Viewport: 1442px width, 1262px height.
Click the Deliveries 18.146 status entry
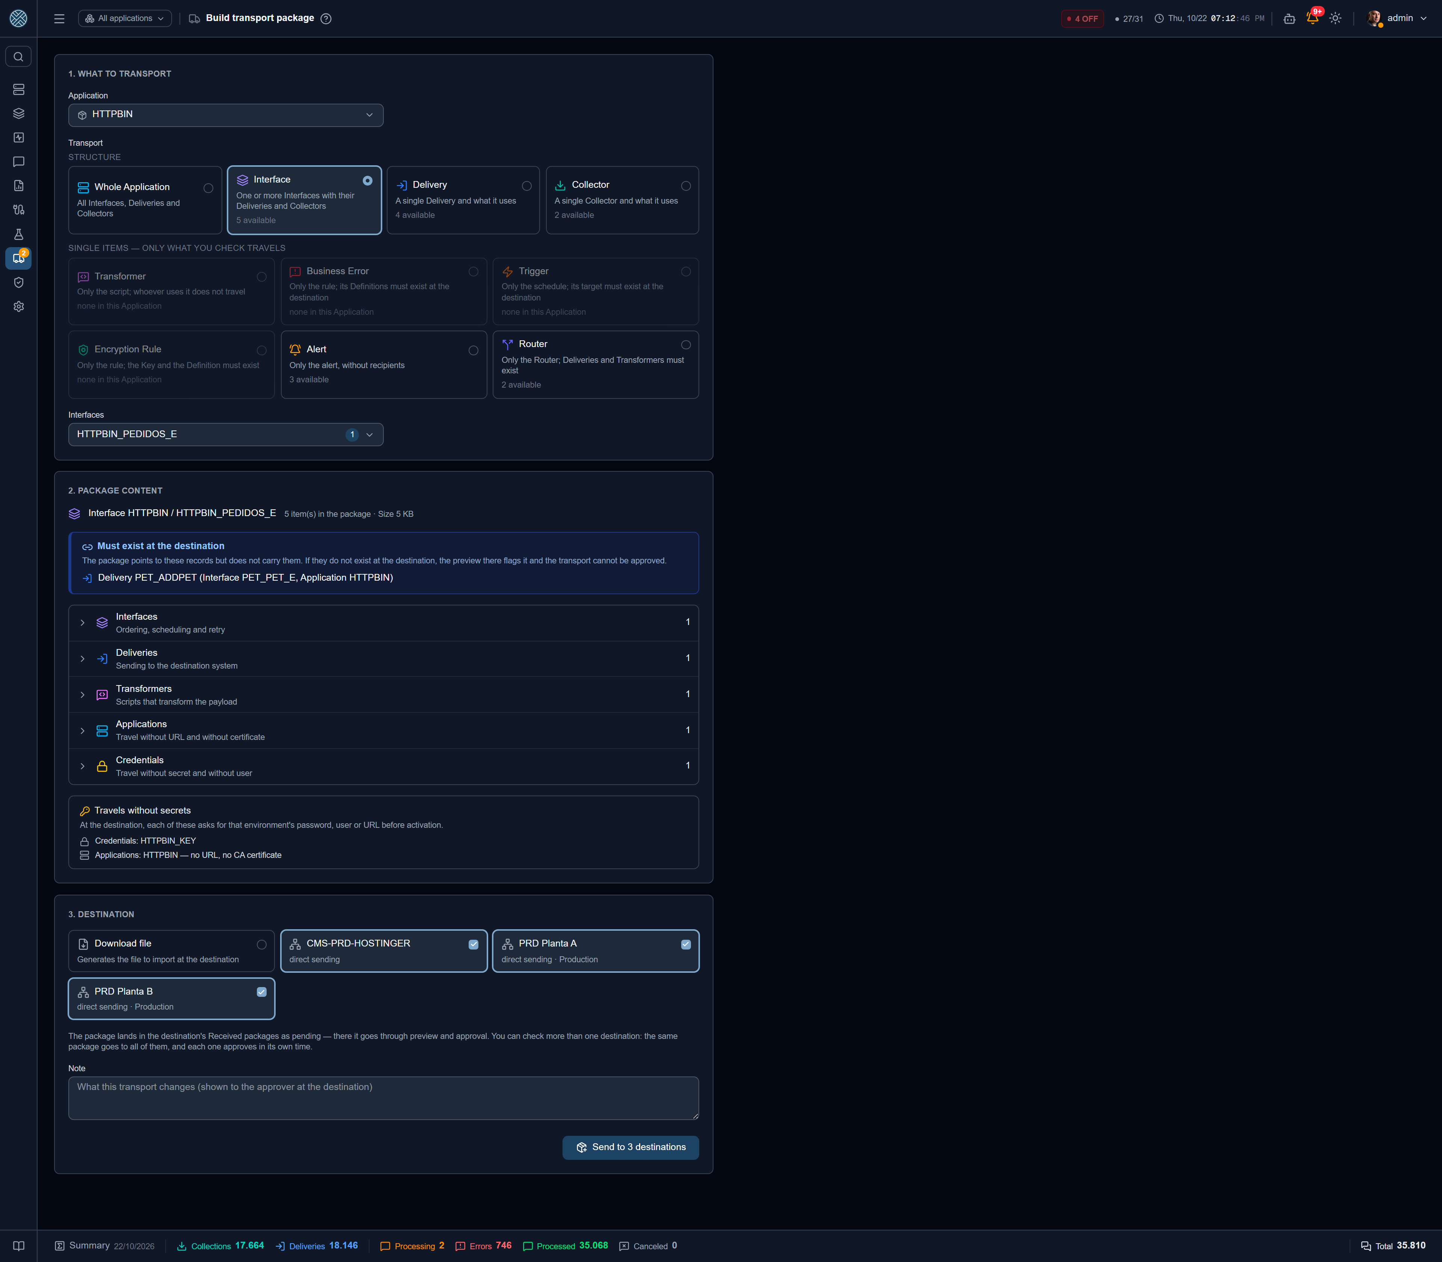tap(316, 1246)
